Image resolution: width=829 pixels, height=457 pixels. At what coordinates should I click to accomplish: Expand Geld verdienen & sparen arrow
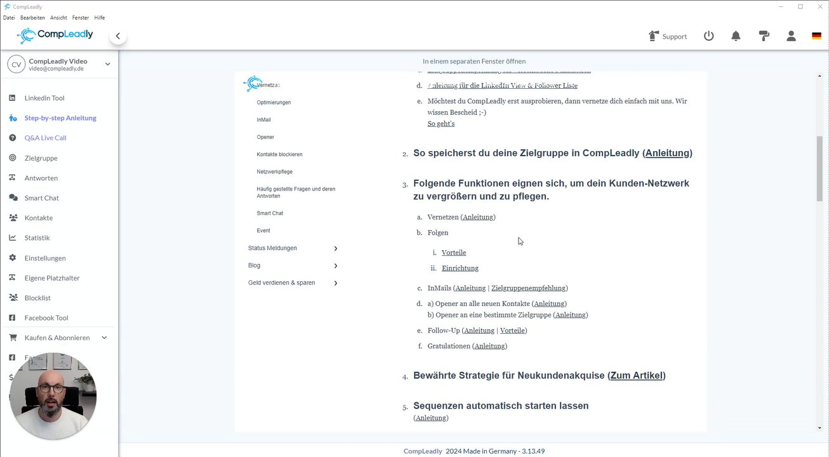pos(336,283)
